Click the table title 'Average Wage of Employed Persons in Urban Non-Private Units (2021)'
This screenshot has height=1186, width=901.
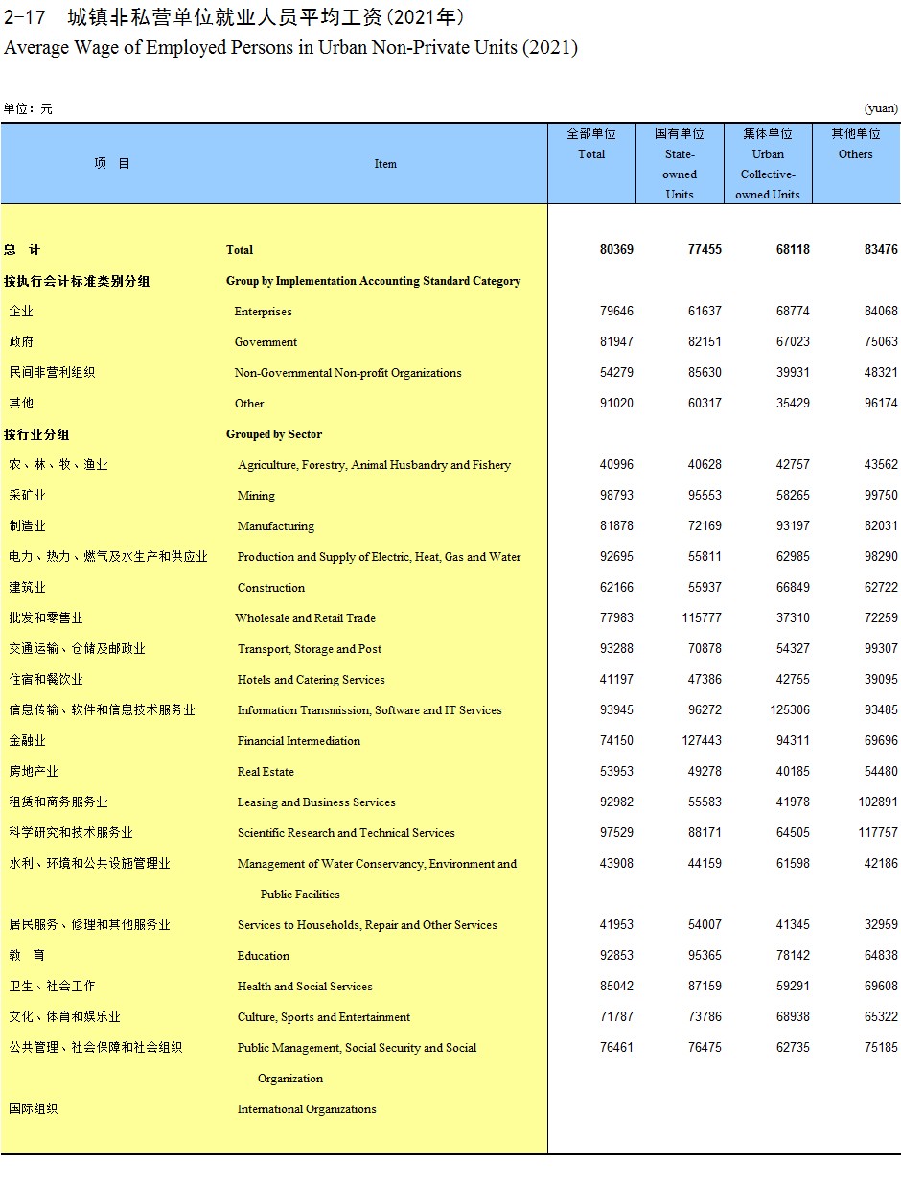coord(290,48)
